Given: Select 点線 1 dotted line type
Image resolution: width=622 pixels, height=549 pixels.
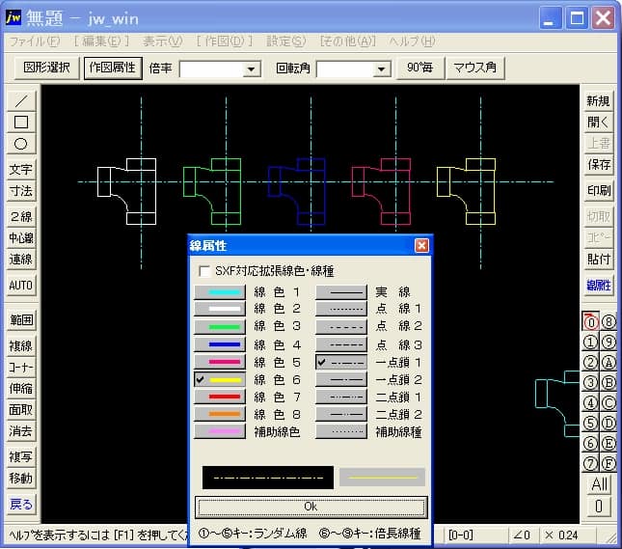Looking at the screenshot, I should (341, 309).
